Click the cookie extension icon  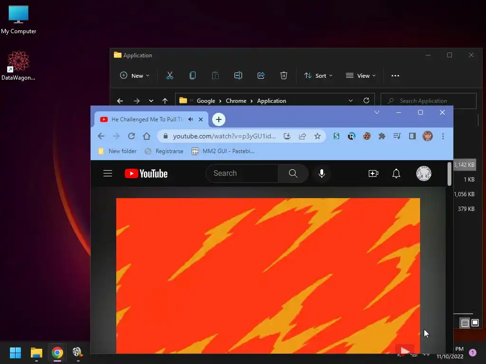(x=367, y=136)
